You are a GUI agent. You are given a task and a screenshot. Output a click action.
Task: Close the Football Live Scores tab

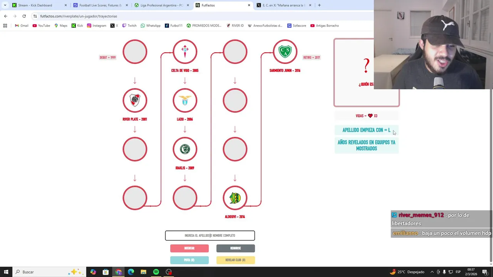[127, 5]
